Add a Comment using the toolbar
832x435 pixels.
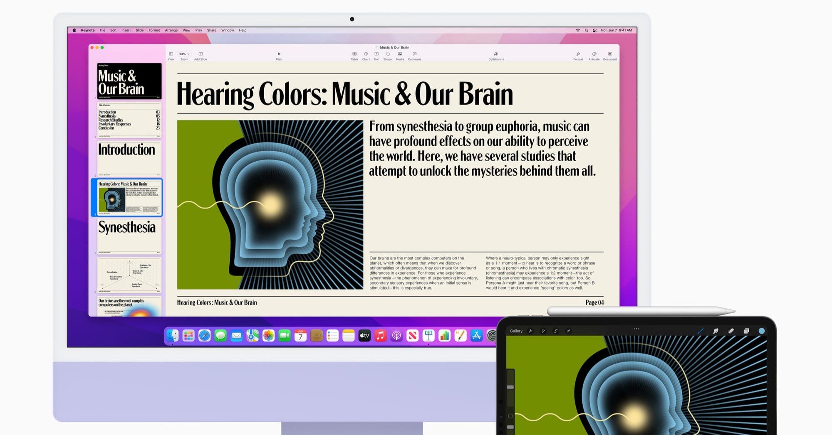pos(414,56)
